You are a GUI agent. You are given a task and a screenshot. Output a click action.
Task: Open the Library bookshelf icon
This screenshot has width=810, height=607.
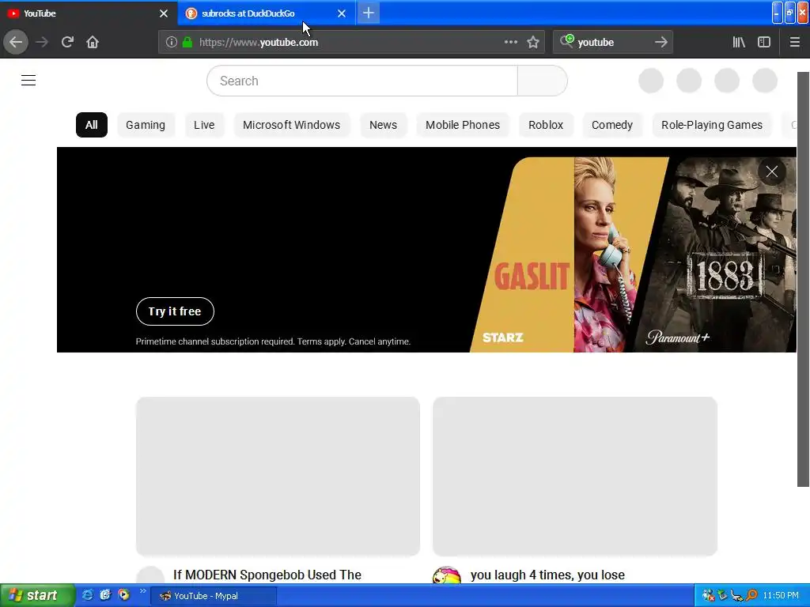(739, 43)
